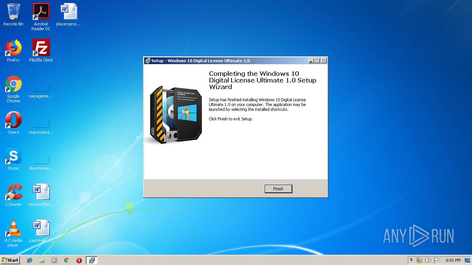Click the 'Completing the Windows 10' heading
This screenshot has height=265, width=472.
coord(263,80)
